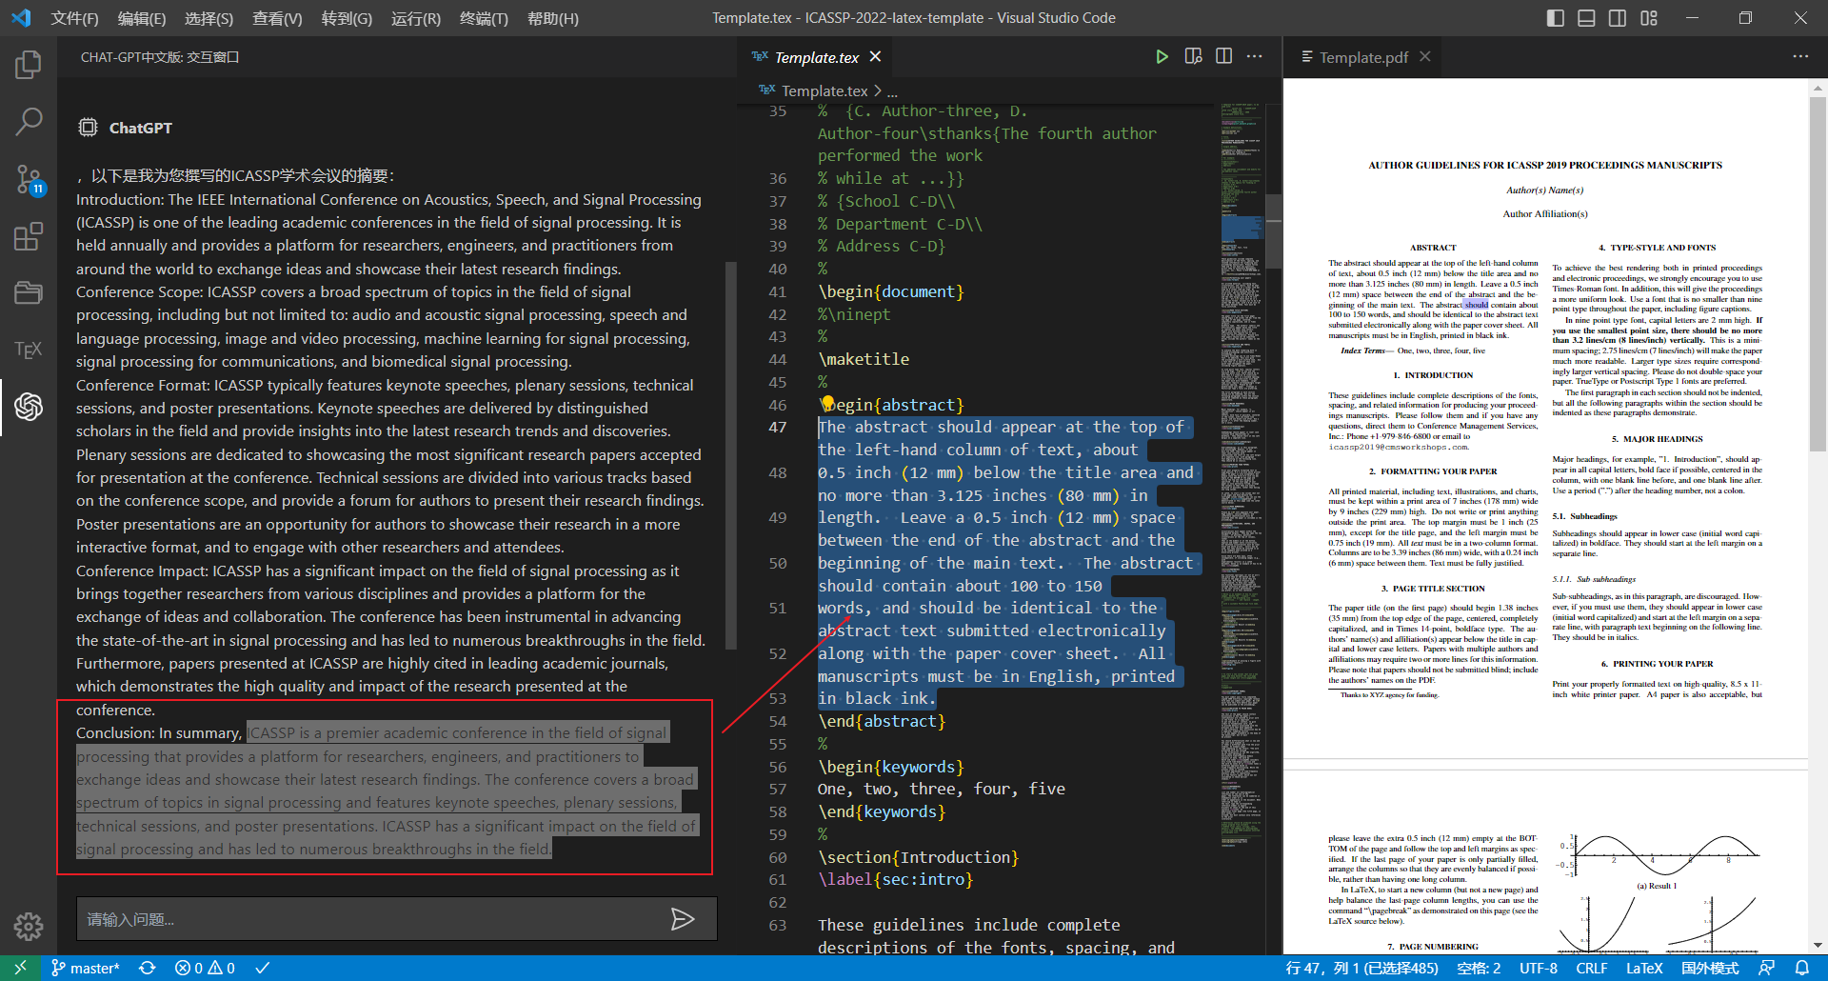This screenshot has height=981, width=1828.
Task: Close the Template.tex tab
Action: 875,57
